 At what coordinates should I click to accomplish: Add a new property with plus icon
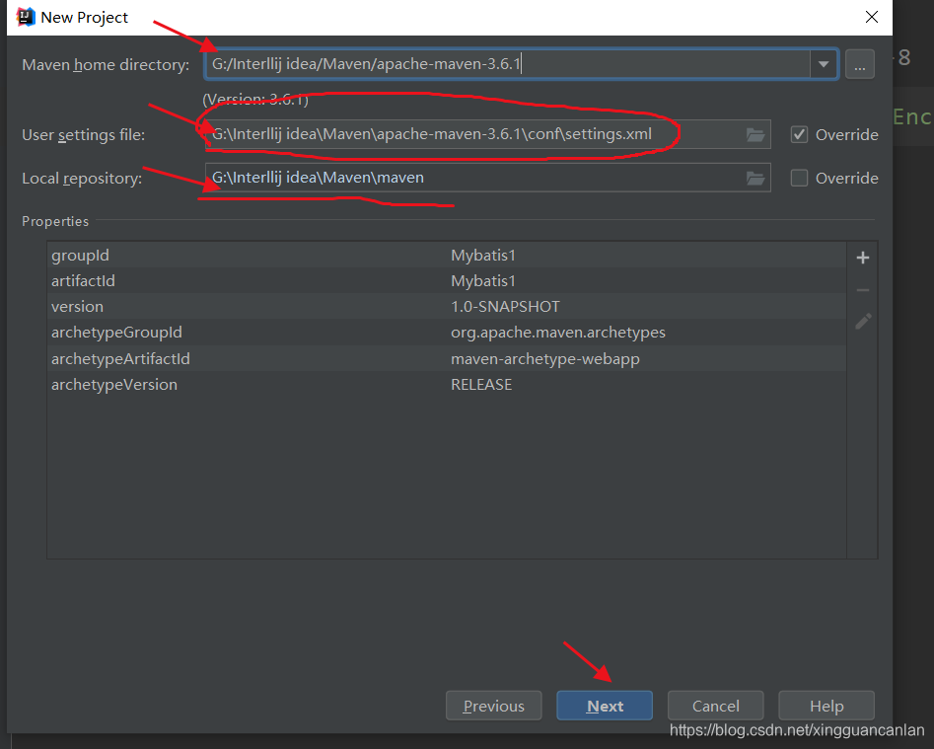(x=863, y=258)
